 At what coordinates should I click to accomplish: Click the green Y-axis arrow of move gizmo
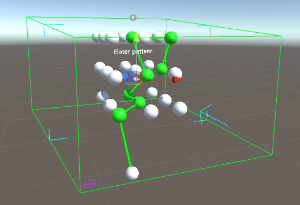coord(136,37)
